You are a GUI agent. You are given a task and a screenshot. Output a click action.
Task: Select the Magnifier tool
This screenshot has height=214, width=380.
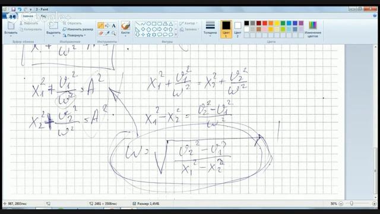point(113,33)
